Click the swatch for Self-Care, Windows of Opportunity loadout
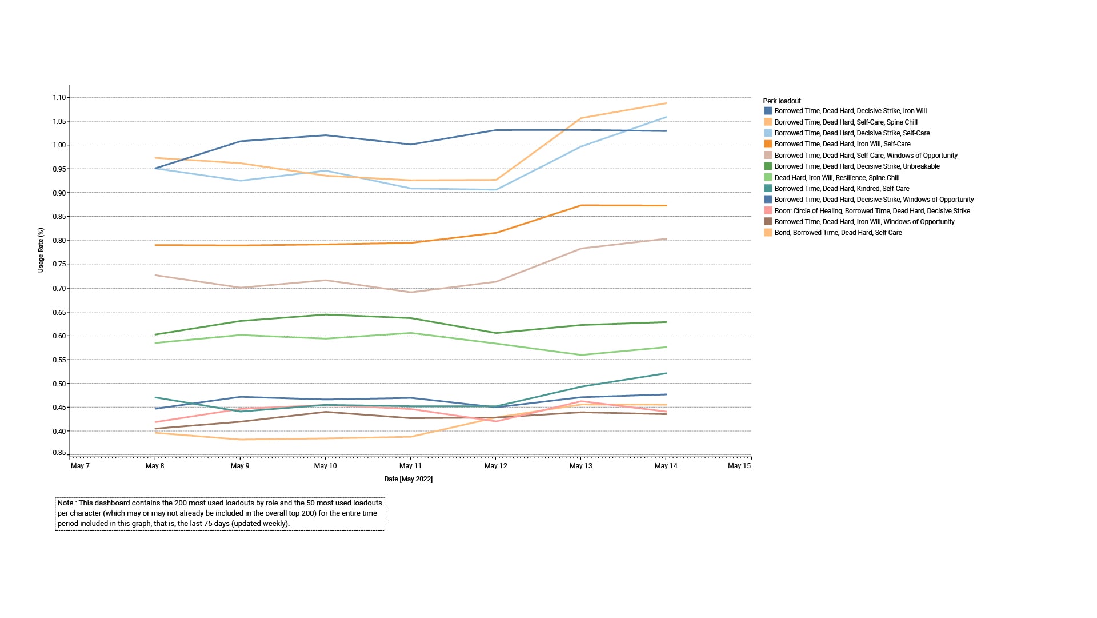The width and height of the screenshot is (1097, 618). pos(768,155)
